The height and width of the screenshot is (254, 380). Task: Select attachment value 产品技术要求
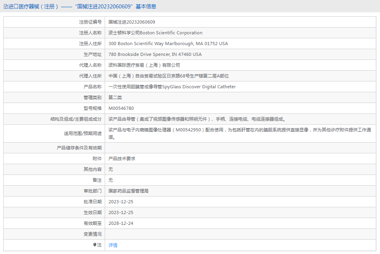[122, 159]
